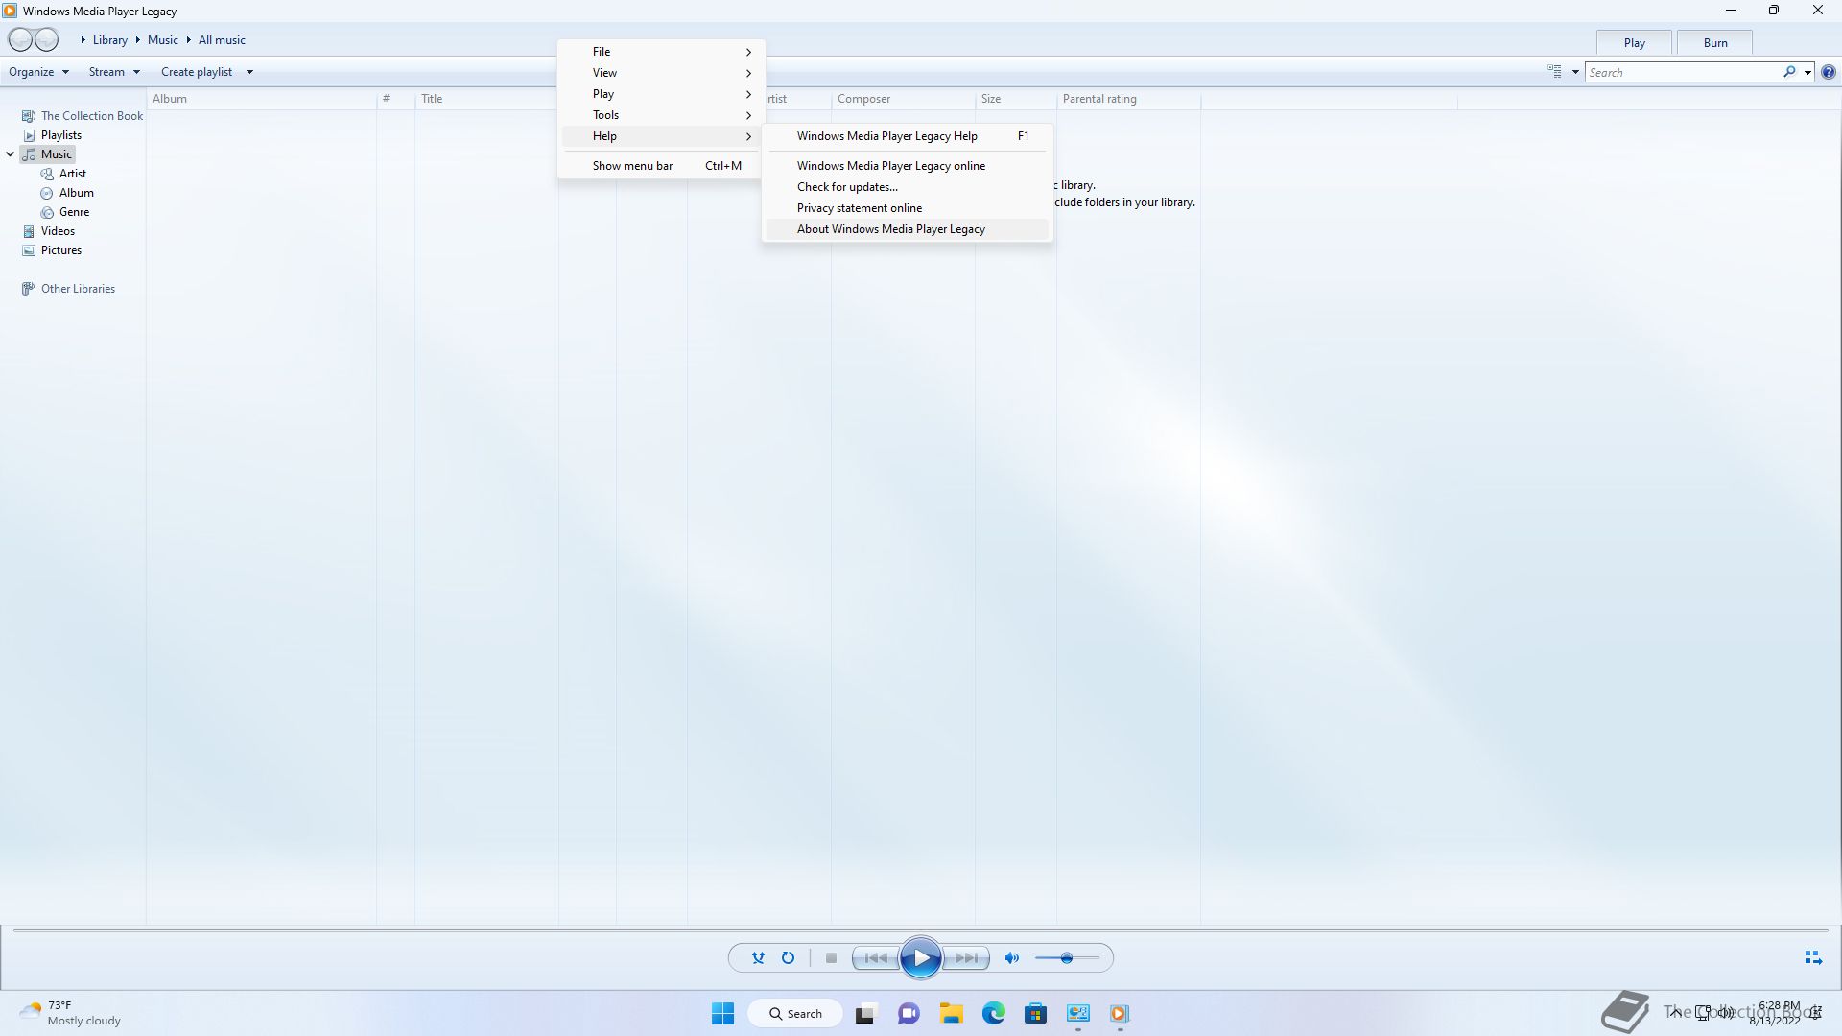Open Create playlist dropdown arrow
Image resolution: width=1842 pixels, height=1036 pixels.
249,72
